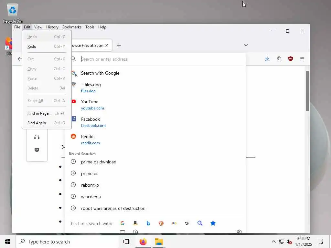Open the Bookmarks menu
The width and height of the screenshot is (331, 248).
tap(72, 27)
